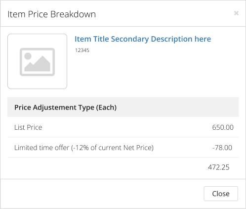Click the (Each) text in the table header
Image resolution: width=246 pixels, height=209 pixels.
tap(106, 107)
